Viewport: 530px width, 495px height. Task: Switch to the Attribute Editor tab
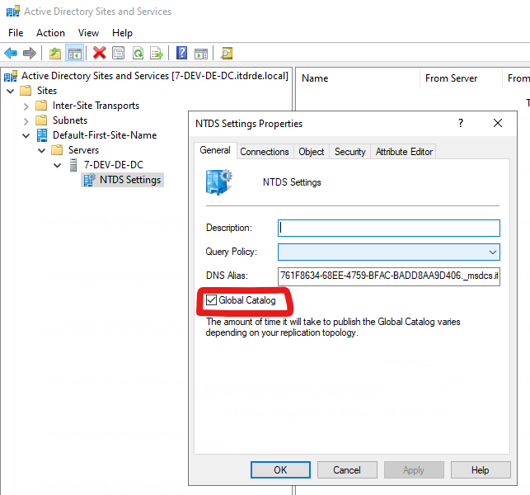404,152
